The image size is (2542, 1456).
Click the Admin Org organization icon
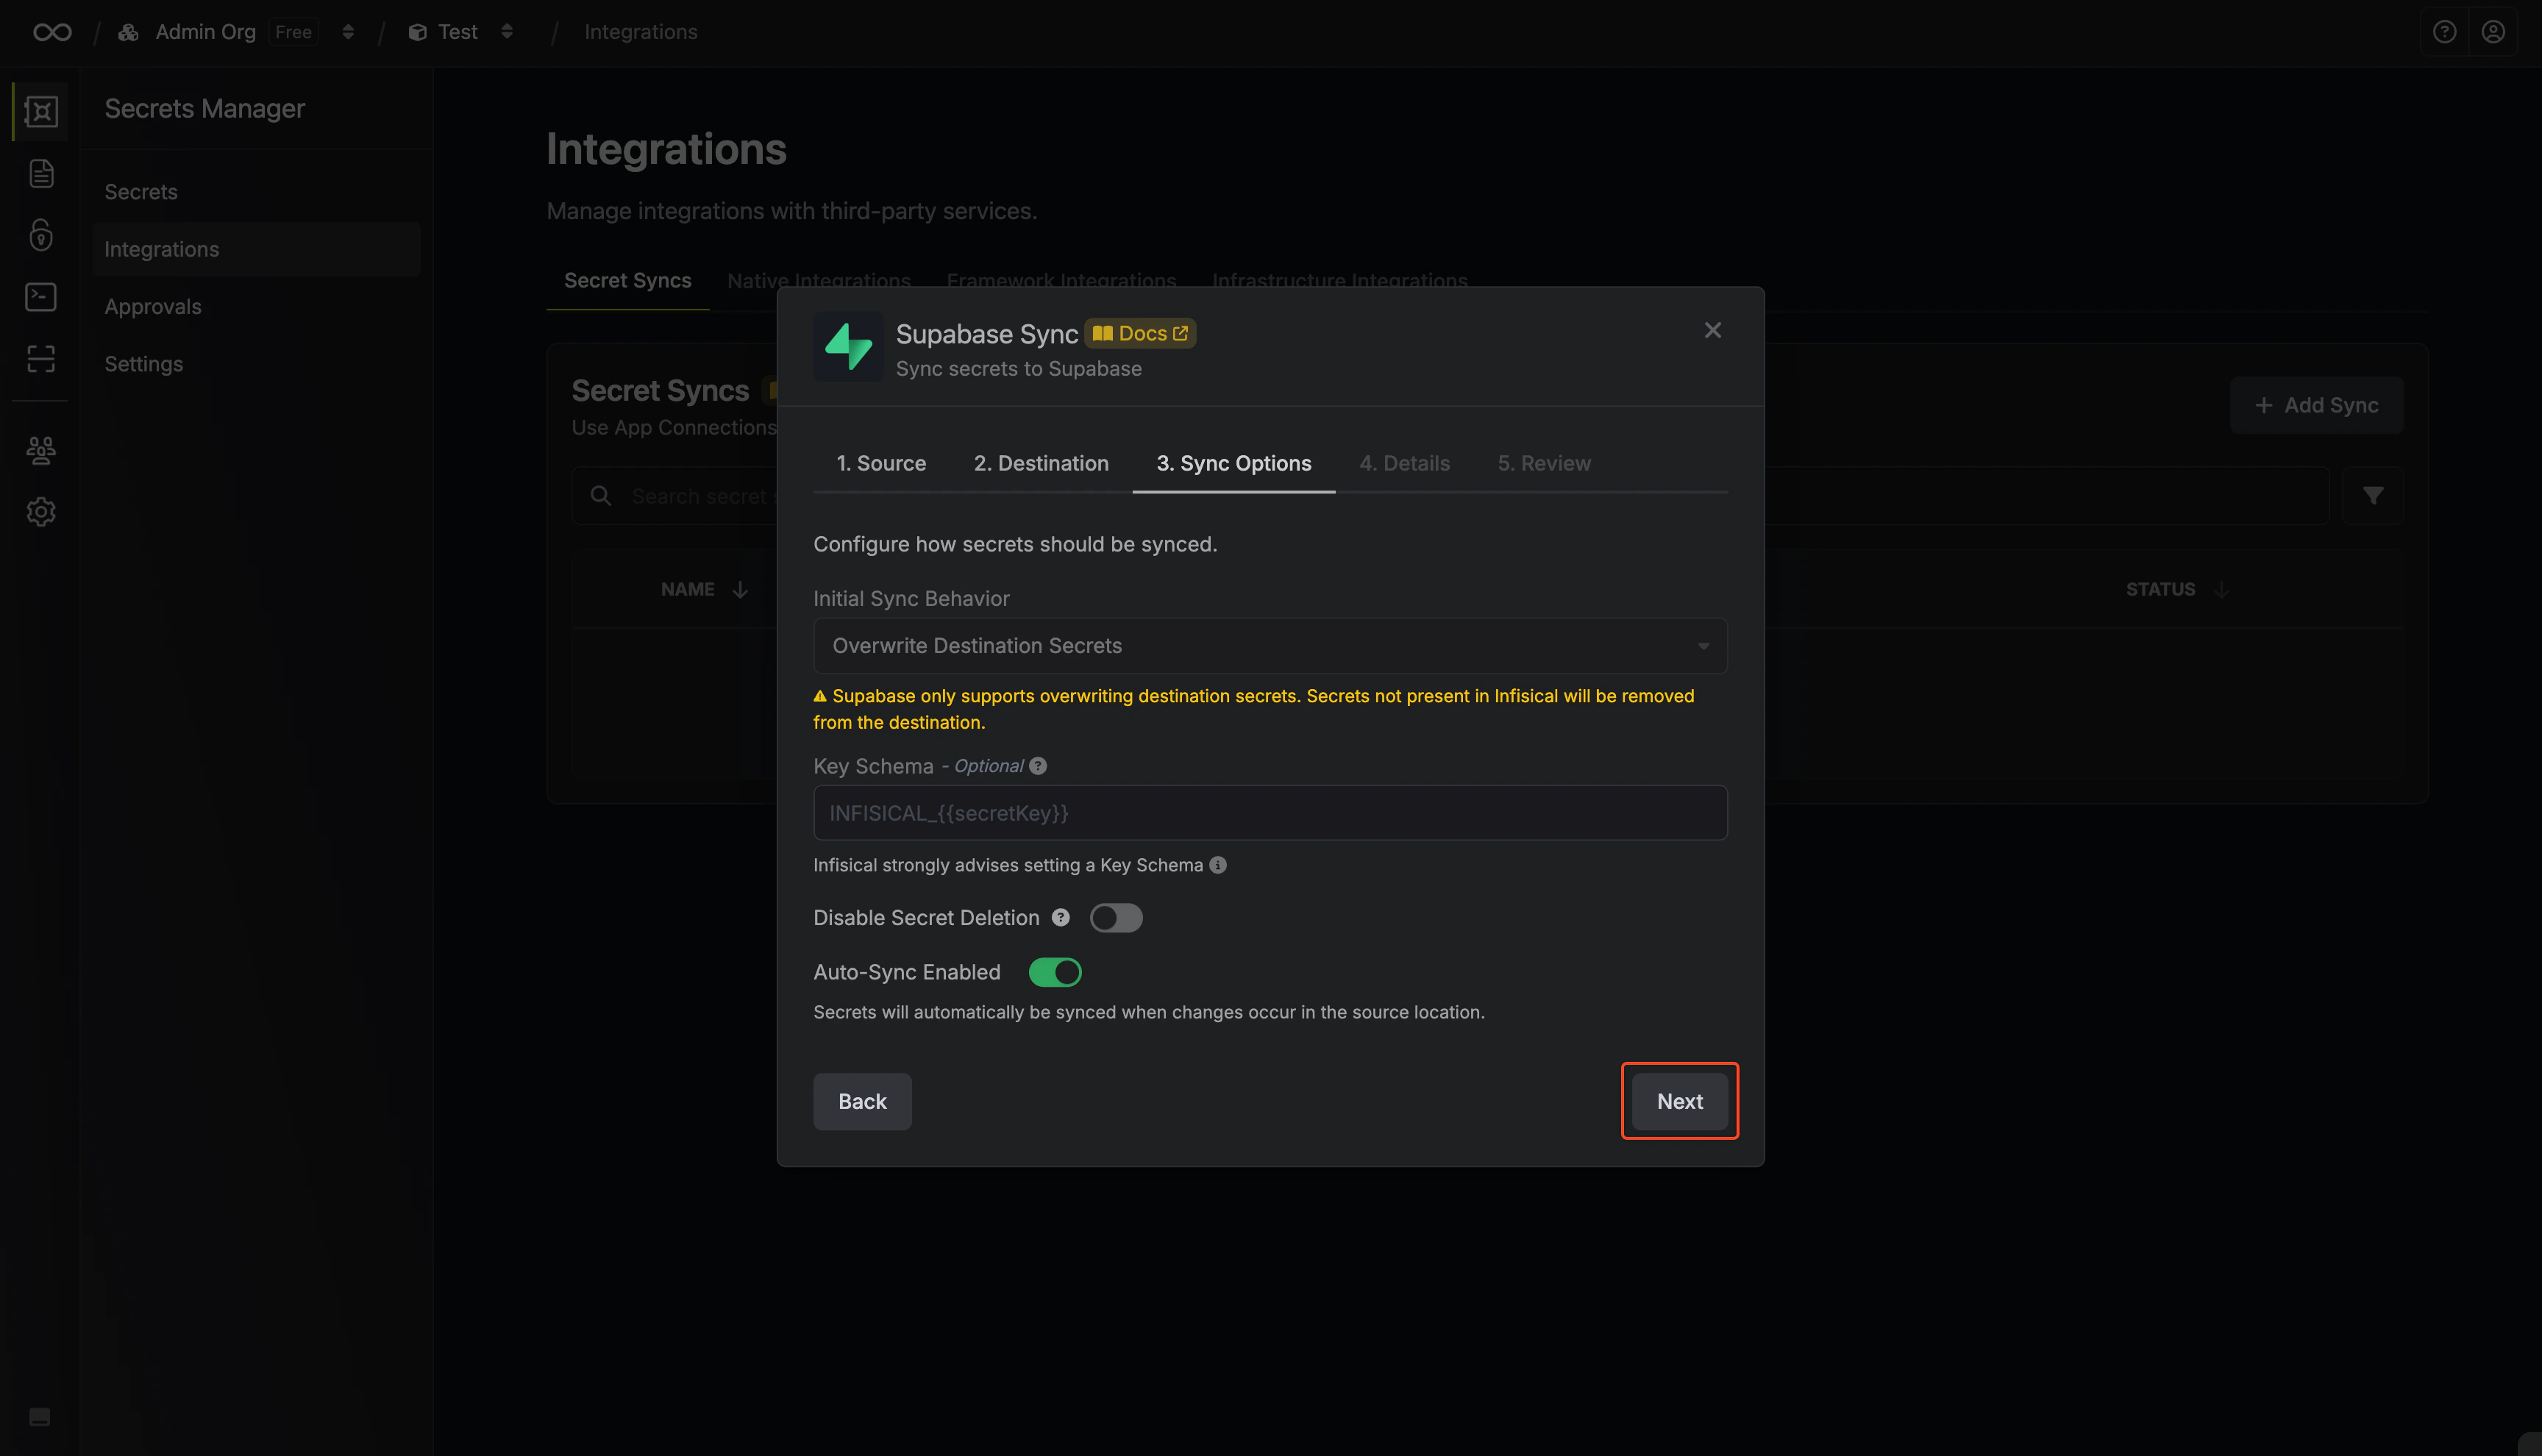point(128,32)
